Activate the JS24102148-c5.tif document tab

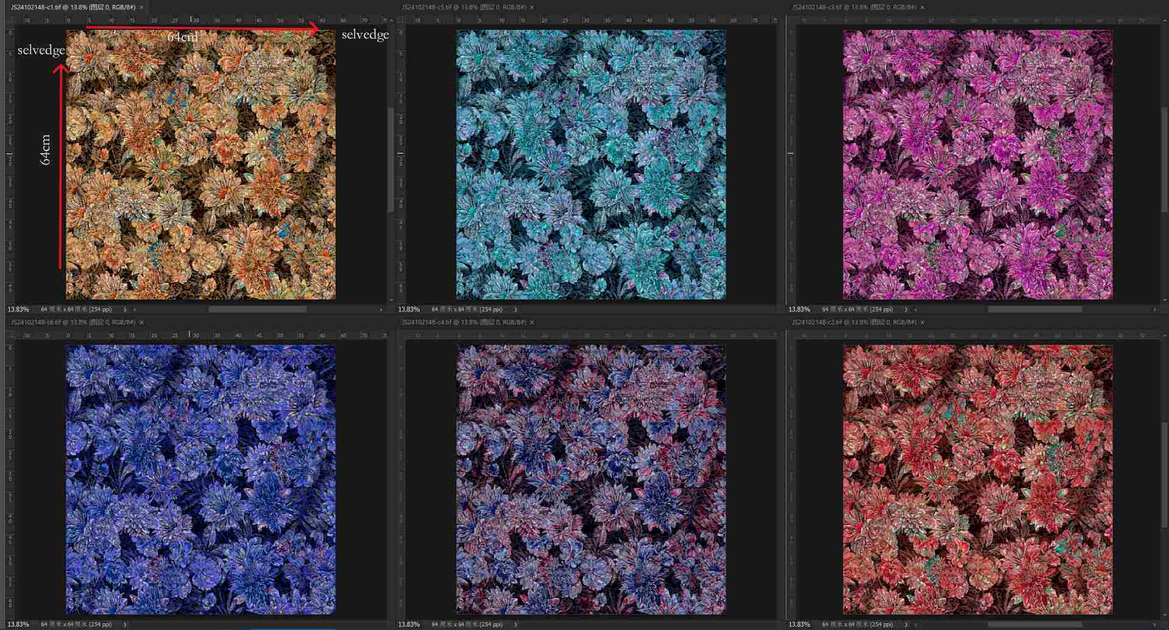463,7
